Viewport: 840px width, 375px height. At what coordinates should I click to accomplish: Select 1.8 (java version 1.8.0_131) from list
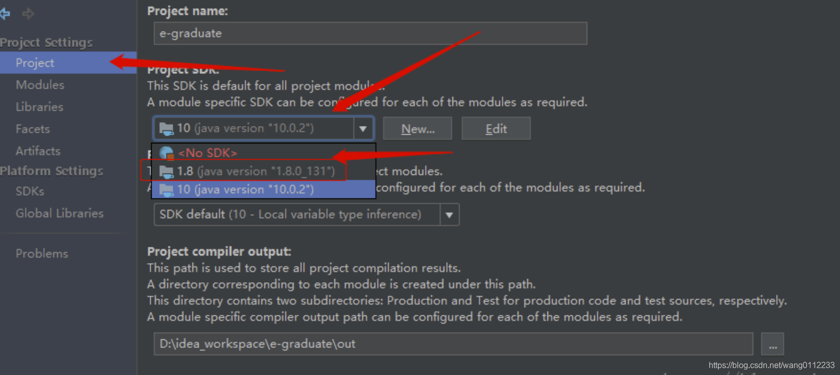point(255,171)
